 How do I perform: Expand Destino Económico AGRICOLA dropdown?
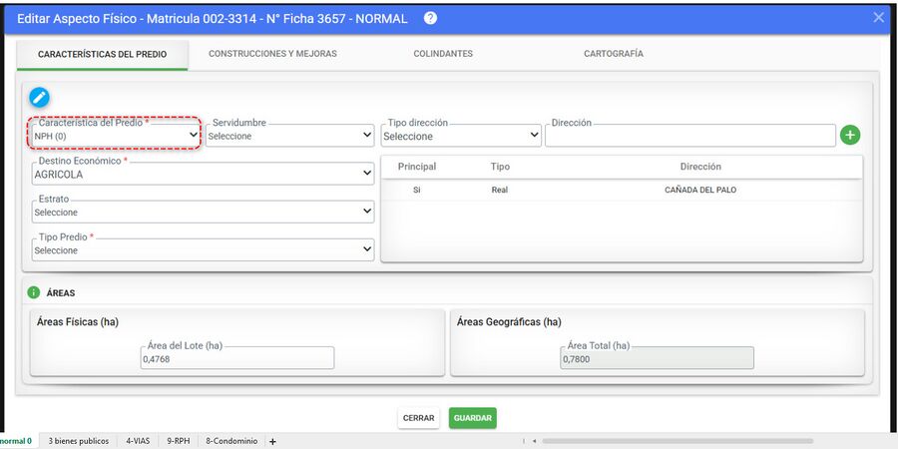pos(204,174)
